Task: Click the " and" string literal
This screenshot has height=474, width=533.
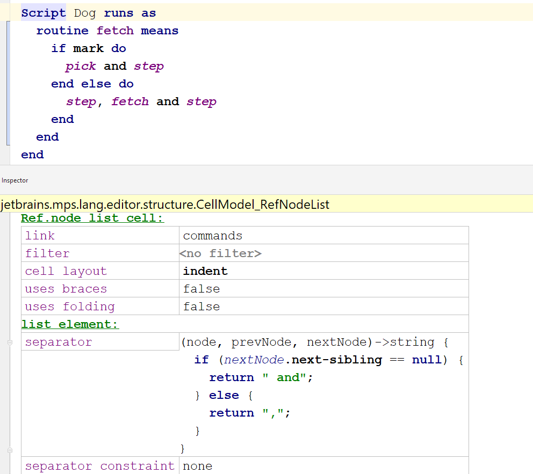Action: pos(284,377)
